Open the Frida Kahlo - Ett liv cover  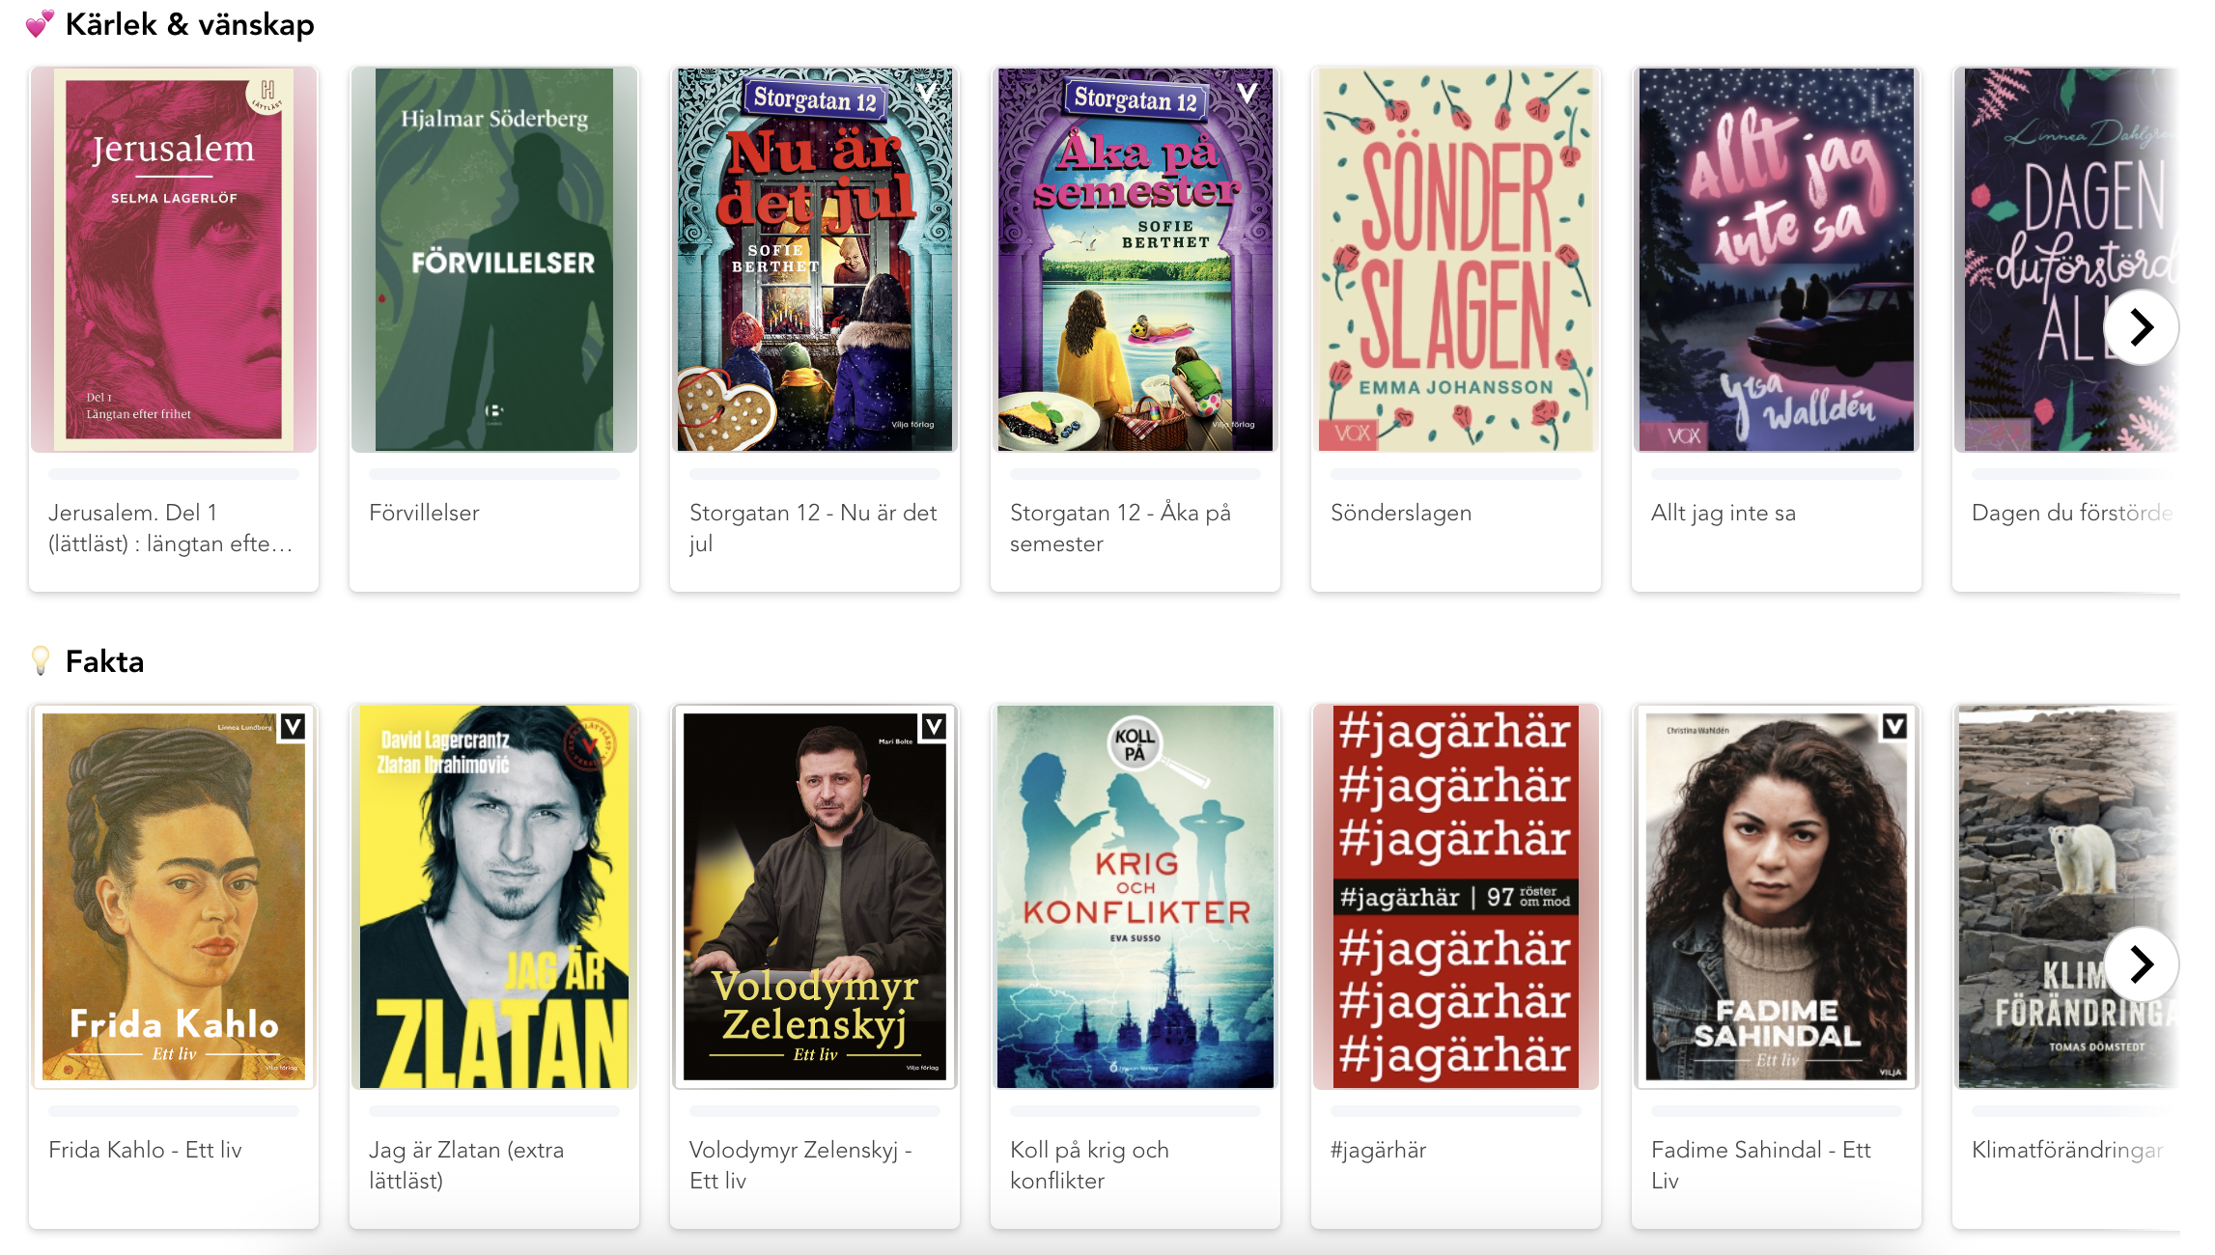coord(174,897)
